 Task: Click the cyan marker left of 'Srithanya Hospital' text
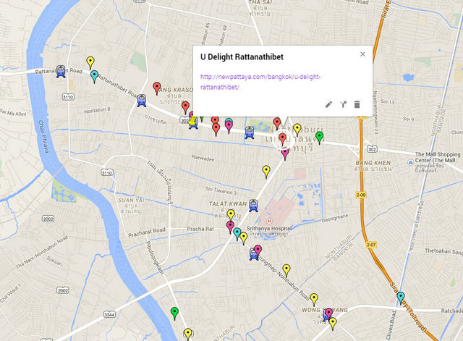point(237,234)
